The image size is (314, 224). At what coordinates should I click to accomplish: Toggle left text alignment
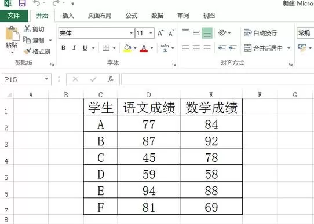point(185,48)
